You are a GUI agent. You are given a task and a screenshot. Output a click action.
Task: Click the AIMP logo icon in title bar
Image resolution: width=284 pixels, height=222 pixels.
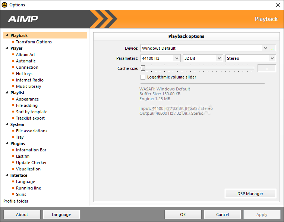point(4,5)
